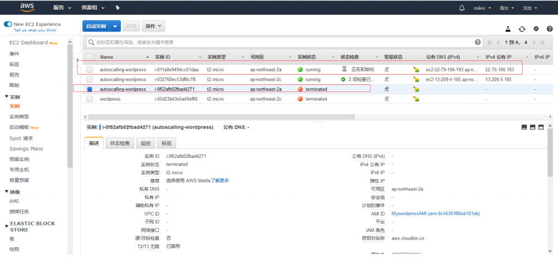Viewport: 558px width, 257px height.
Task: Select checkbox for instance i-011a8e9494cc01daa
Action: pyautogui.click(x=90, y=70)
